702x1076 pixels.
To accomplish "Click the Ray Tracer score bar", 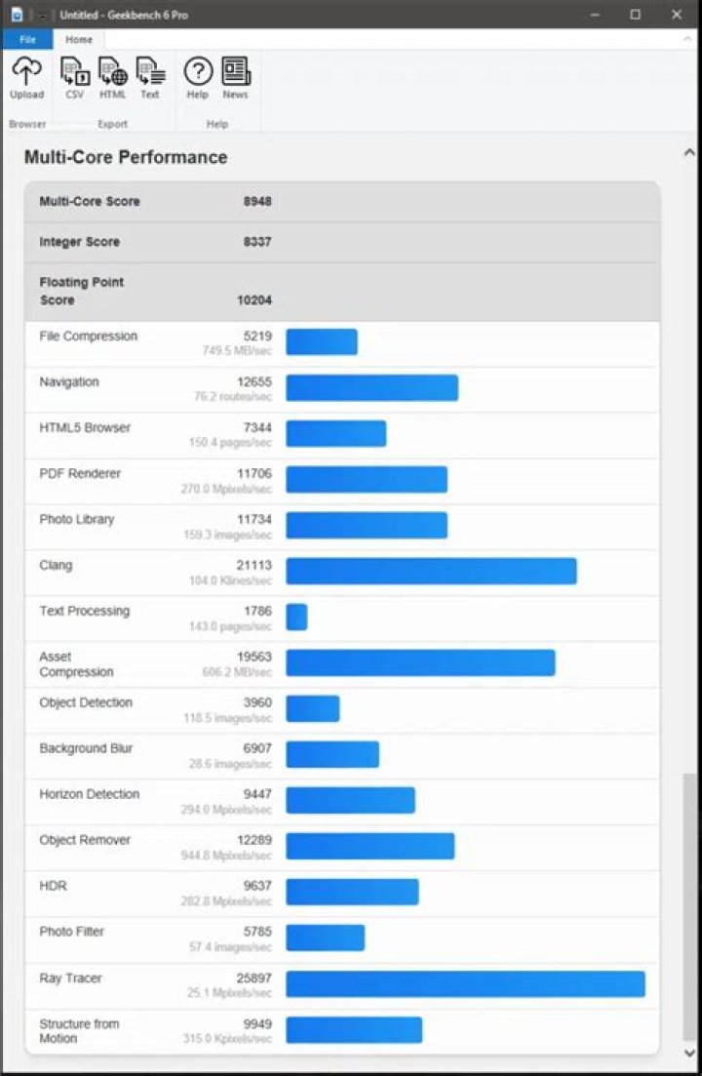I will [465, 983].
